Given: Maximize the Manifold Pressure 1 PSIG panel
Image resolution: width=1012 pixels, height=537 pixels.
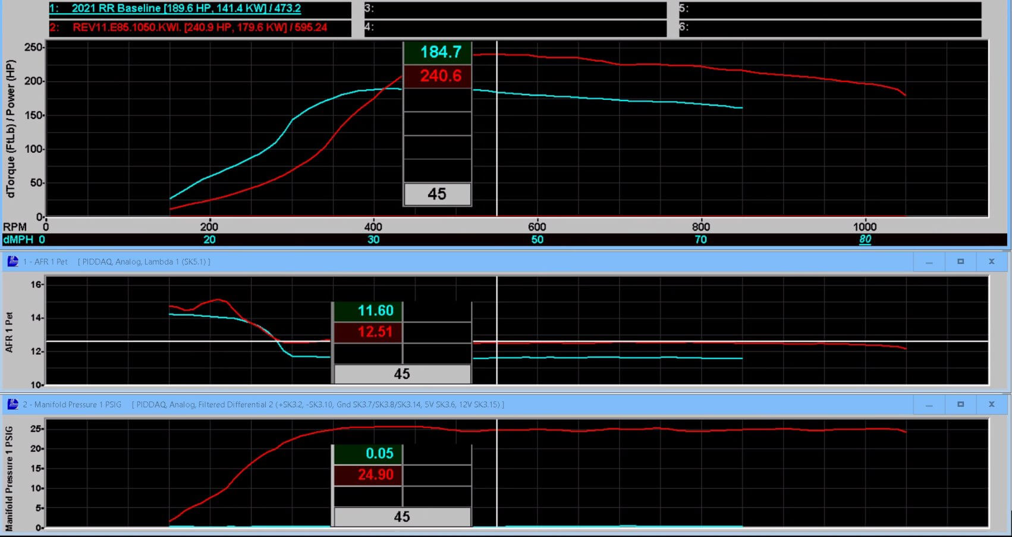Looking at the screenshot, I should (960, 404).
